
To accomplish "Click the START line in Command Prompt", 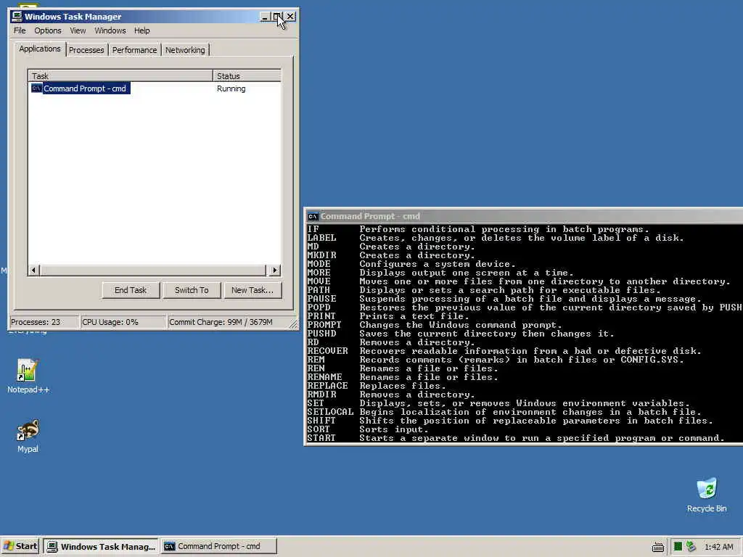I will click(x=516, y=438).
